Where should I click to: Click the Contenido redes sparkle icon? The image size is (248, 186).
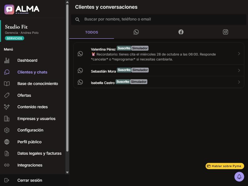[x=7, y=107]
